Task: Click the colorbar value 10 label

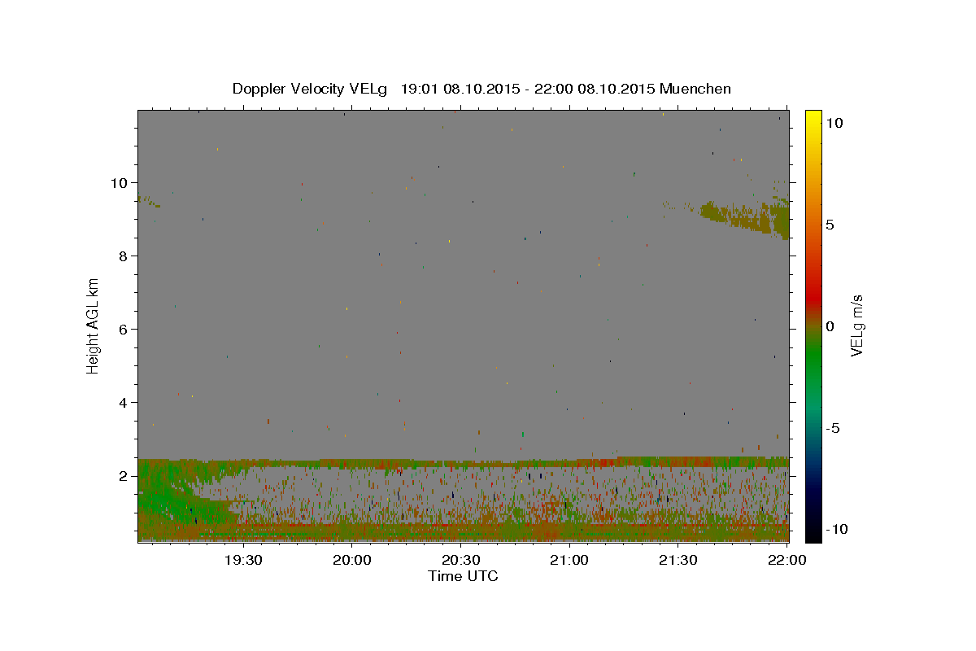Action: [x=834, y=122]
